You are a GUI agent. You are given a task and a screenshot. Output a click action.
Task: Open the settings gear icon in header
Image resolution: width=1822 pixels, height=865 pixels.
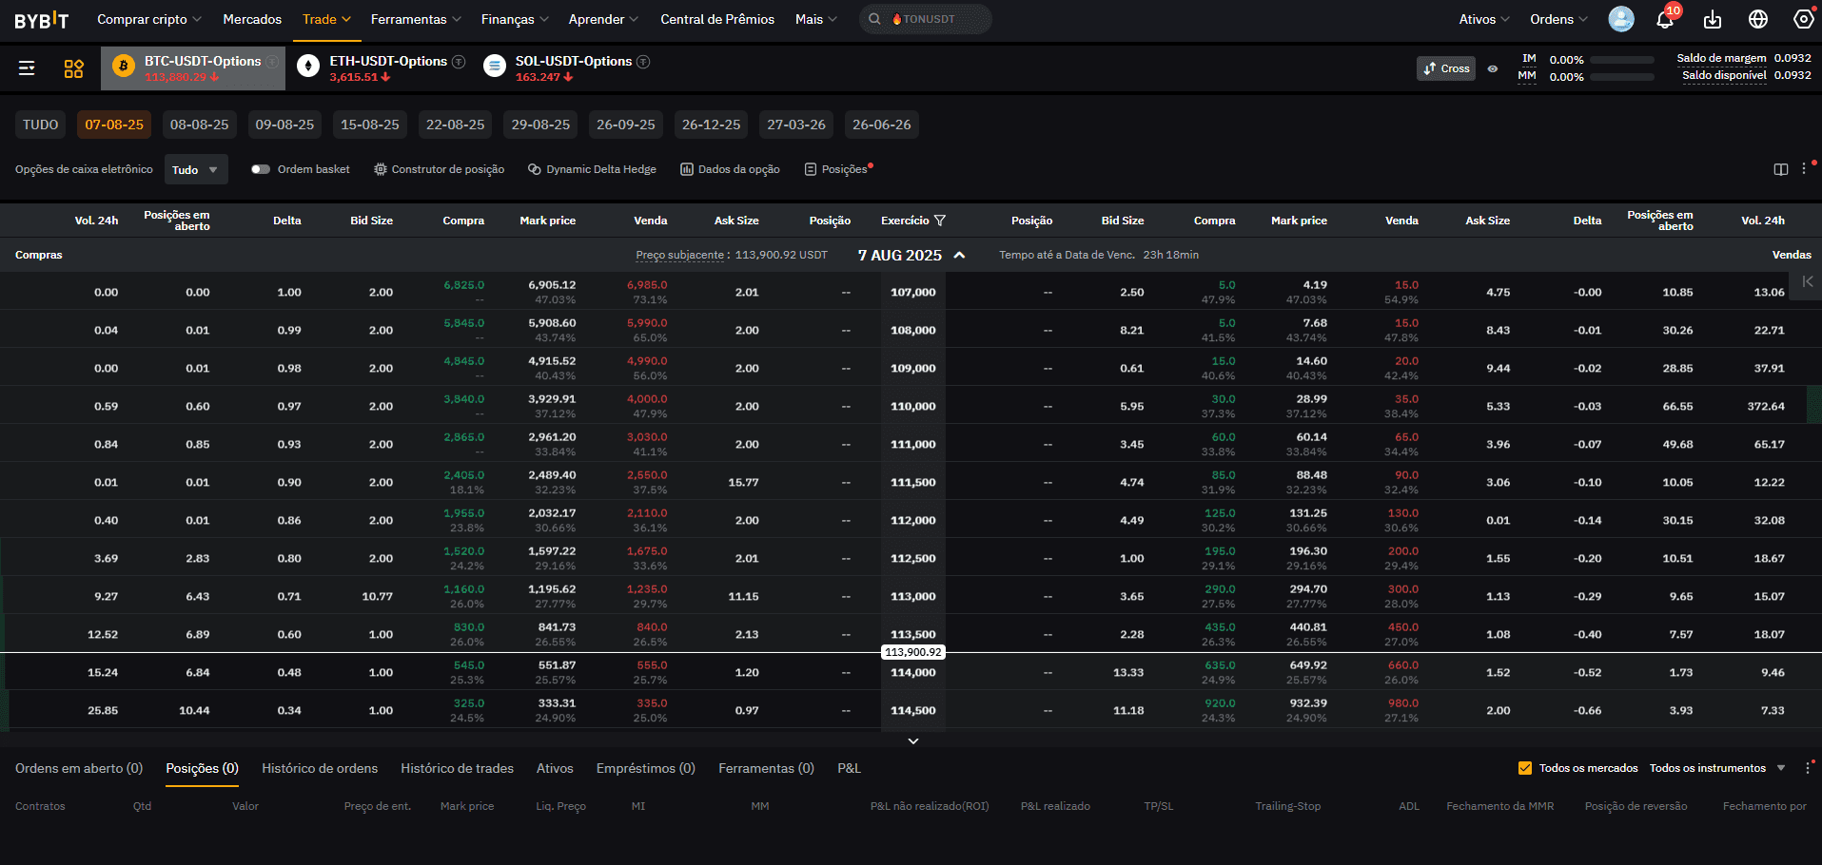coord(1803,19)
